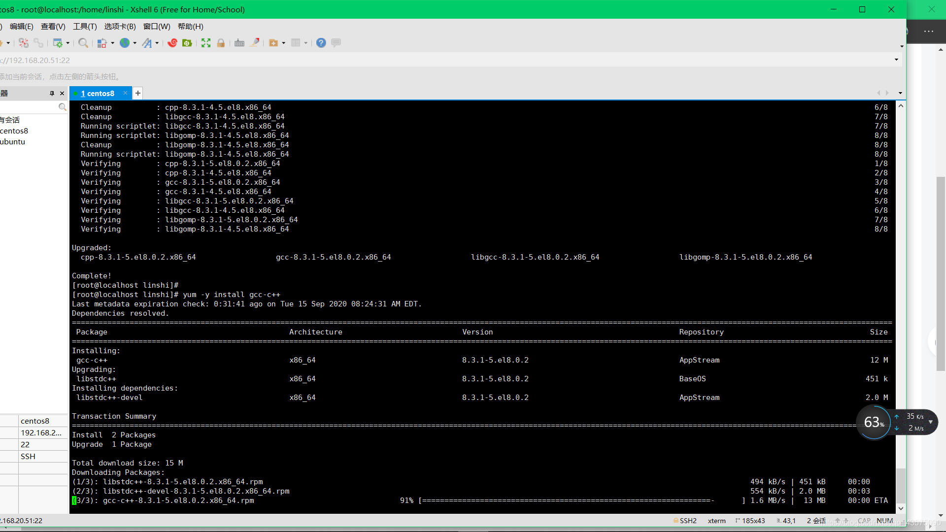The width and height of the screenshot is (946, 532).
Task: Close the centos8 tab
Action: click(x=125, y=93)
